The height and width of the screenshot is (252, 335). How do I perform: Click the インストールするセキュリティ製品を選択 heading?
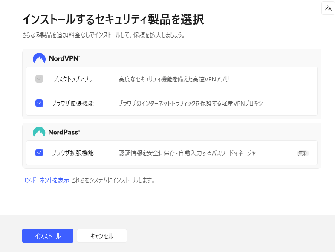click(x=113, y=20)
